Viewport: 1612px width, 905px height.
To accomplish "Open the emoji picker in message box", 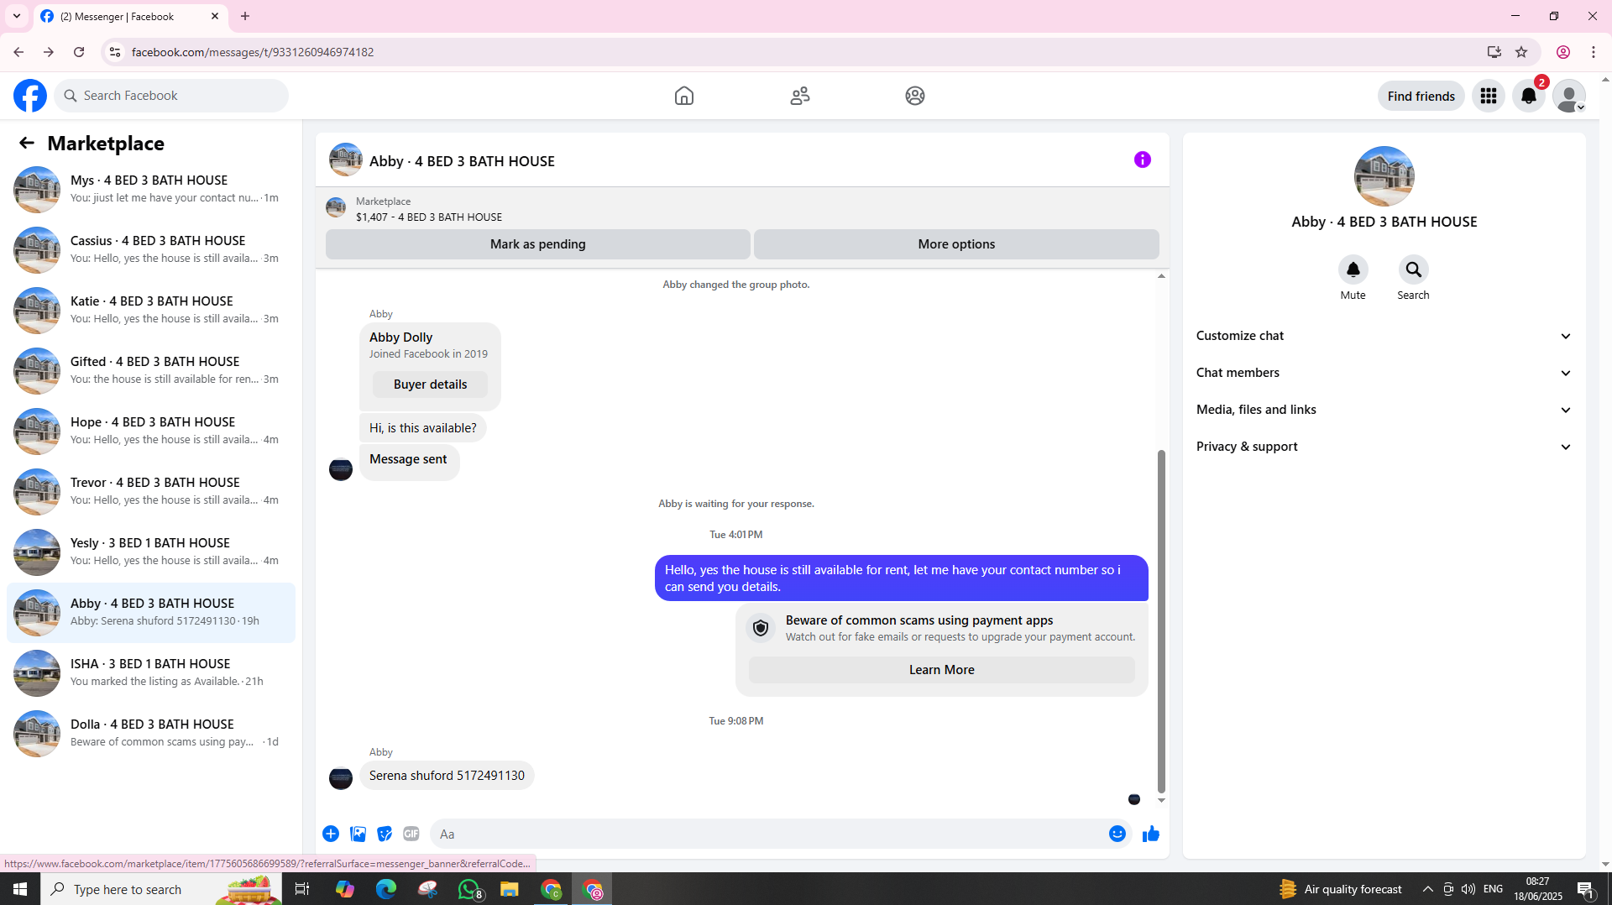I will pyautogui.click(x=1117, y=834).
